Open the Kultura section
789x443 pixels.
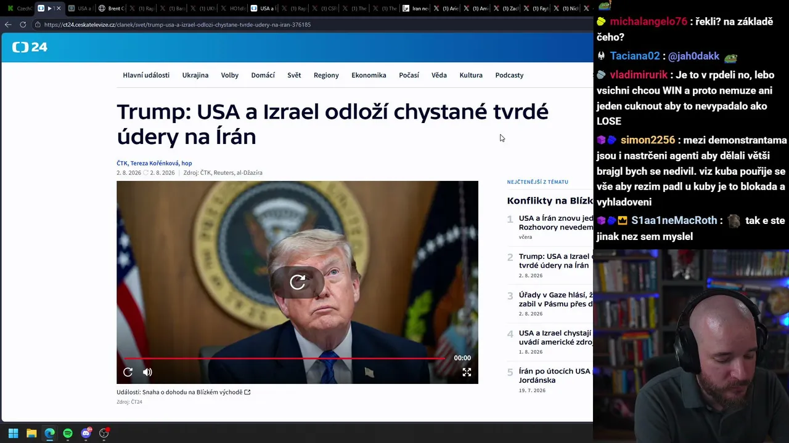[471, 75]
